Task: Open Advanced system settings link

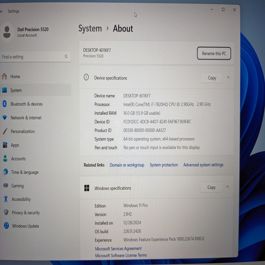Action: click(203, 165)
